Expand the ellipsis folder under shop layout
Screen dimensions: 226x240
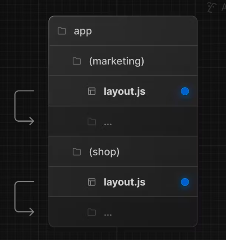point(123,212)
